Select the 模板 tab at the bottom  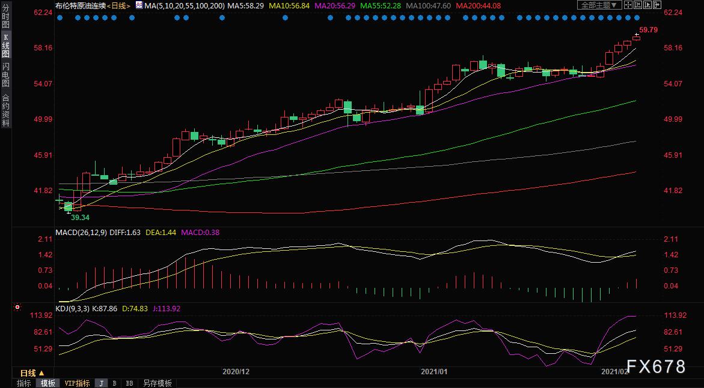point(47,383)
